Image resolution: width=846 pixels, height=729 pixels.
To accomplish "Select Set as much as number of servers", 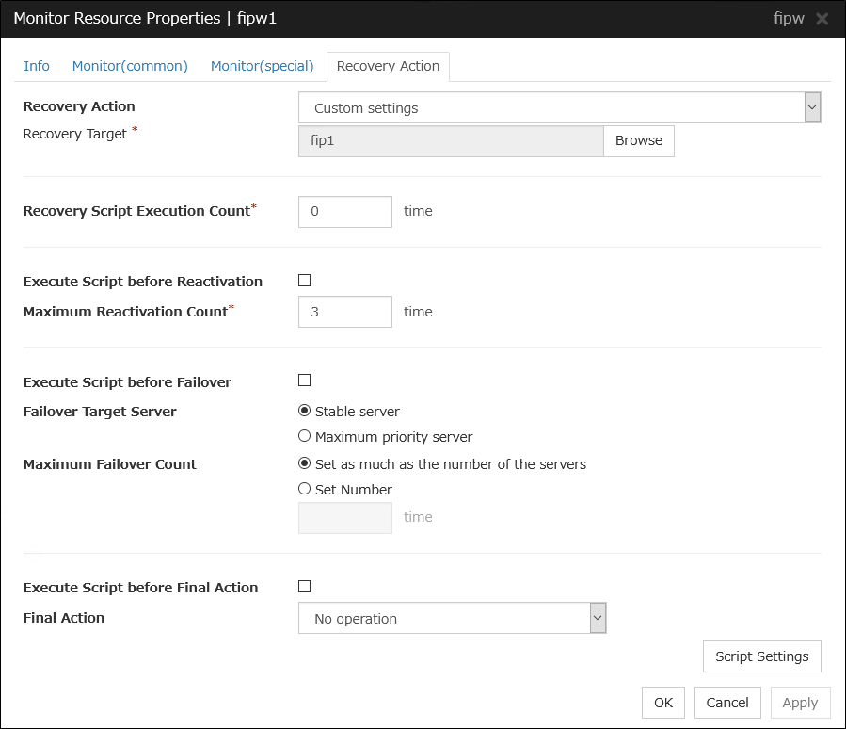I will coord(304,463).
